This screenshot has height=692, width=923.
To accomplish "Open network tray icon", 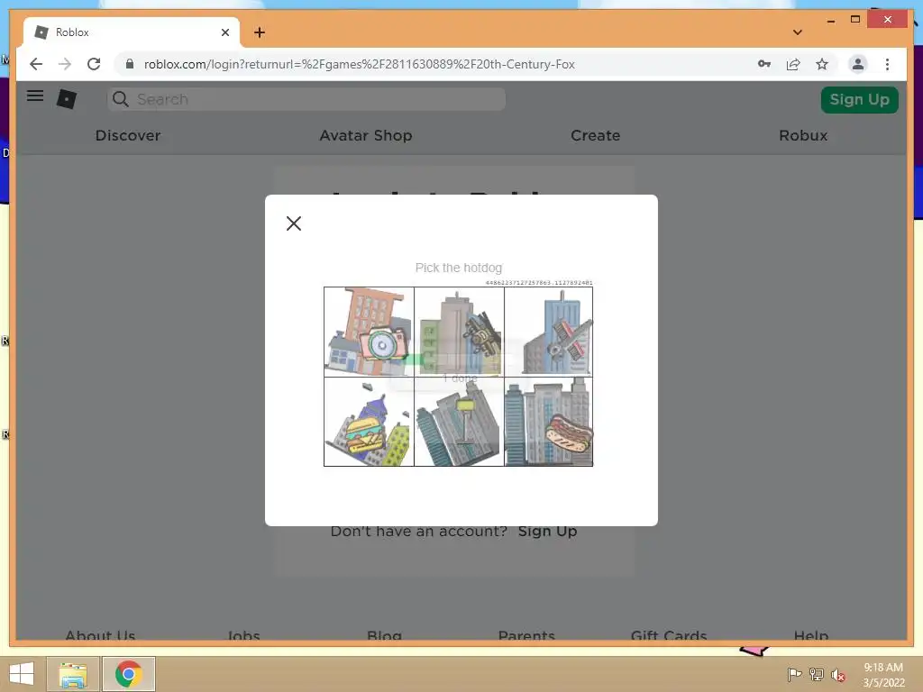I will (817, 675).
